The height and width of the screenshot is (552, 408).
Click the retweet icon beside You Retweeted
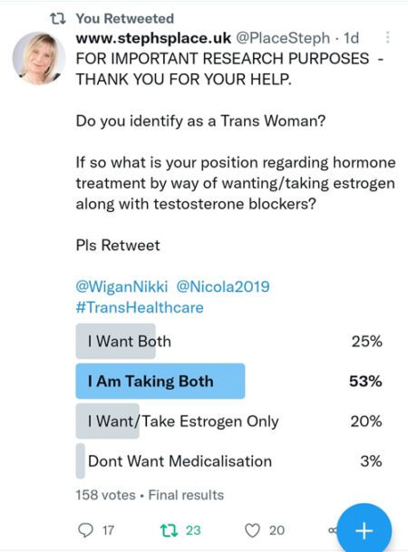coord(58,19)
